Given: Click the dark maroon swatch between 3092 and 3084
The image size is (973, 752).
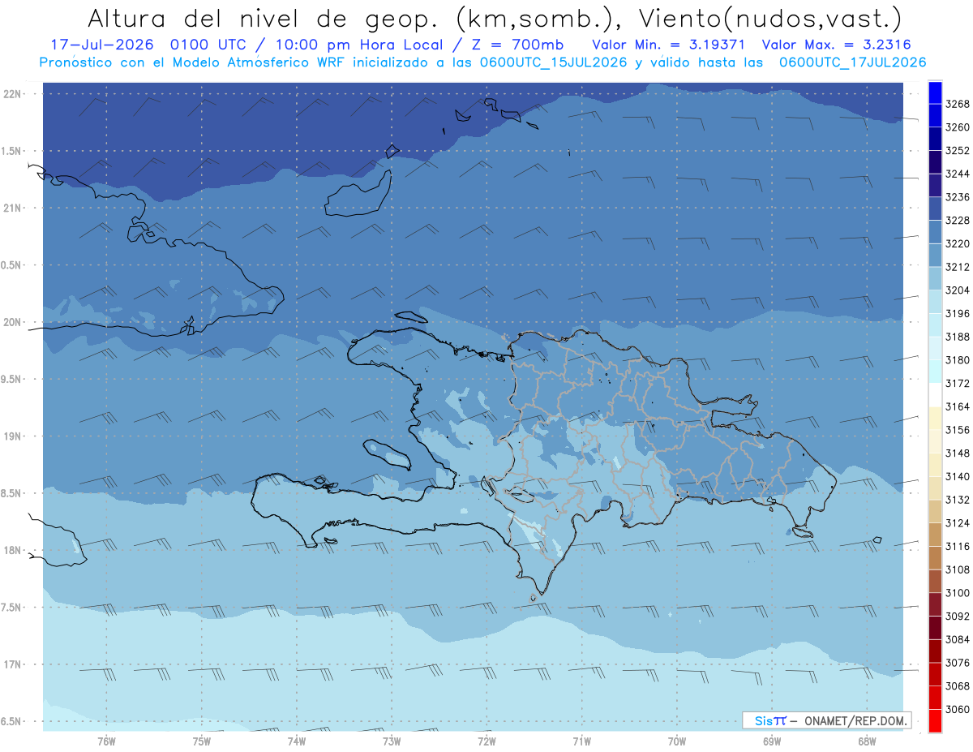Looking at the screenshot, I should (x=935, y=628).
